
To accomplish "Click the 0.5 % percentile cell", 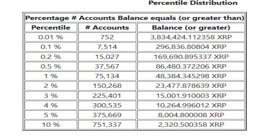I will click(51, 66).
